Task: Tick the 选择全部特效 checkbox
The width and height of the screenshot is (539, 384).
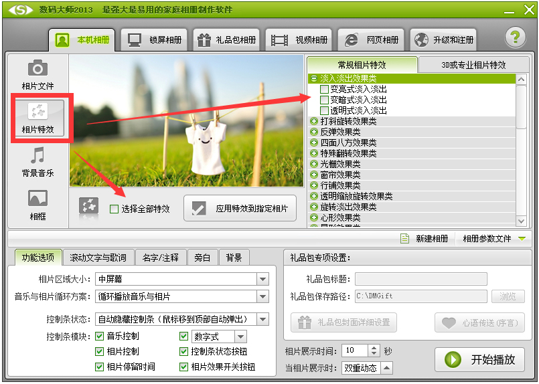Action: click(114, 209)
